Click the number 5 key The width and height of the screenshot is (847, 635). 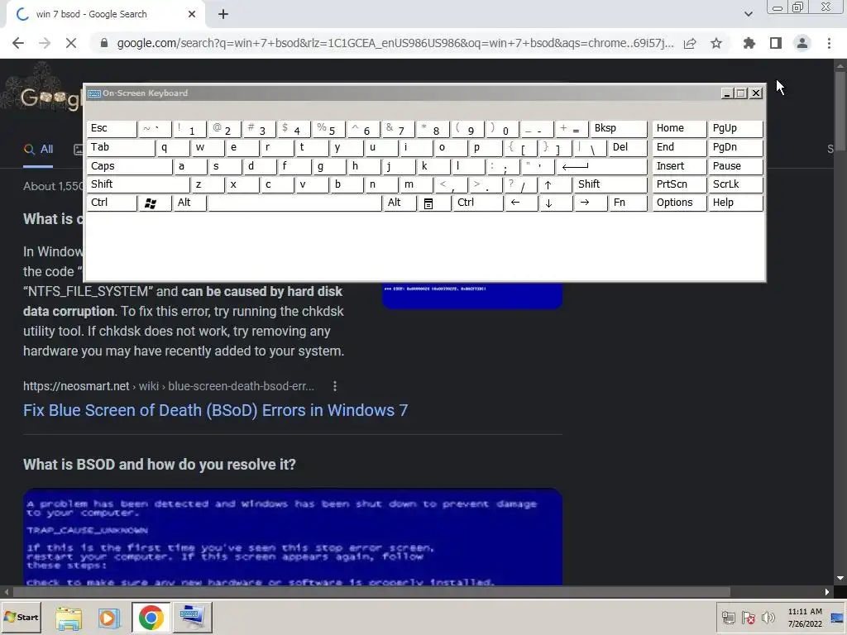(329, 128)
